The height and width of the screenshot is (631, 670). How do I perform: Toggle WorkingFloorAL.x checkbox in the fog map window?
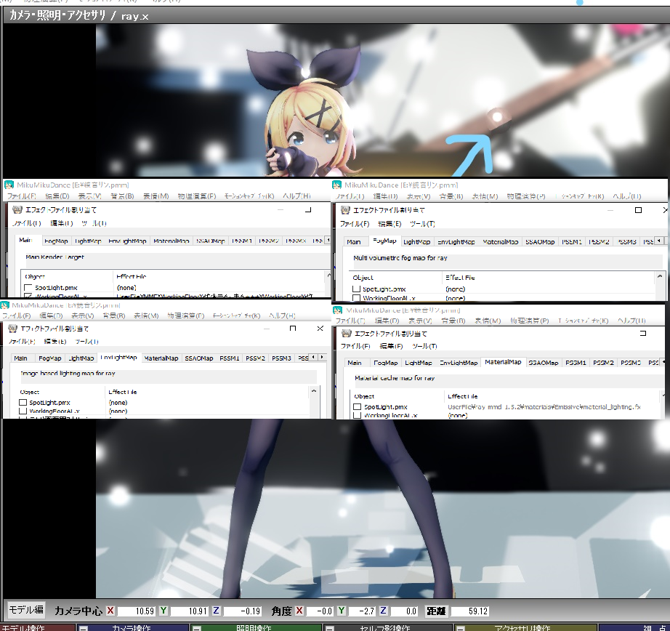356,297
